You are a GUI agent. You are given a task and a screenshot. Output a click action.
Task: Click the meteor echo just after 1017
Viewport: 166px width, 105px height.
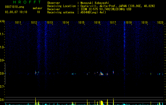coord(113,72)
